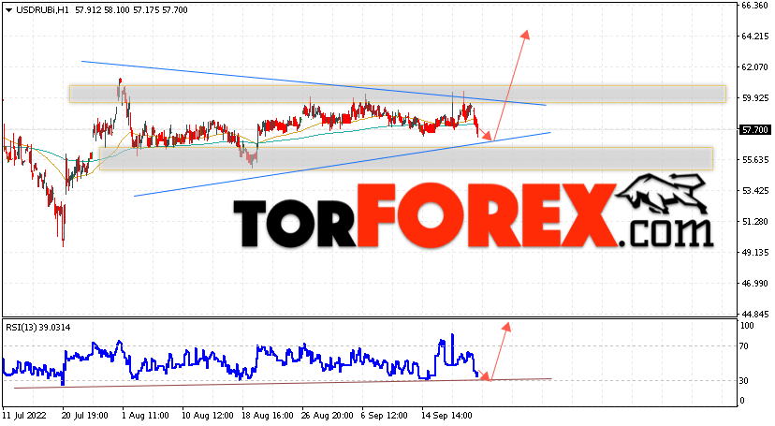Select the RSI 30 level label
This screenshot has height=426, width=775.
[x=744, y=380]
